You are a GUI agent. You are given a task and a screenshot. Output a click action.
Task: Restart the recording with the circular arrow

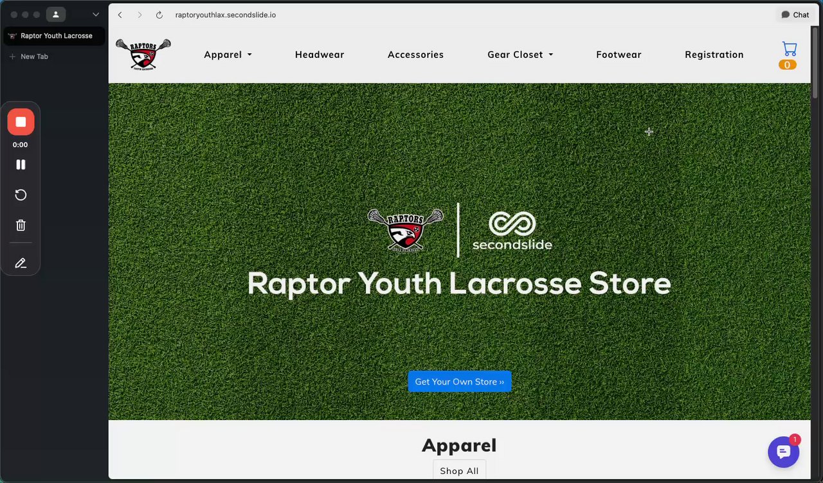[21, 195]
